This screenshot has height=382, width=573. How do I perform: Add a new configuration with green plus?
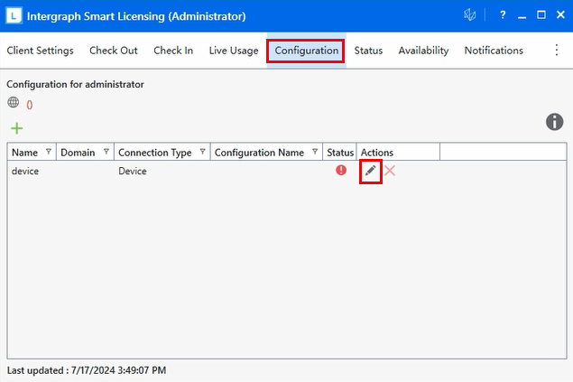(16, 129)
